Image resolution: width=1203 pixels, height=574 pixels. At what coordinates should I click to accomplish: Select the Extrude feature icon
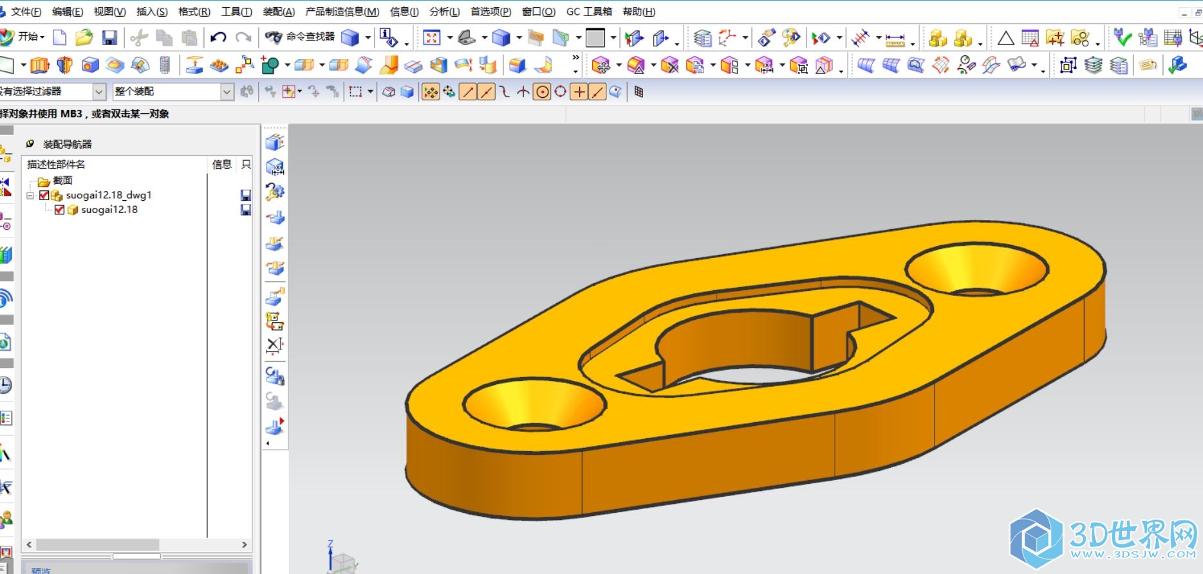coord(40,65)
